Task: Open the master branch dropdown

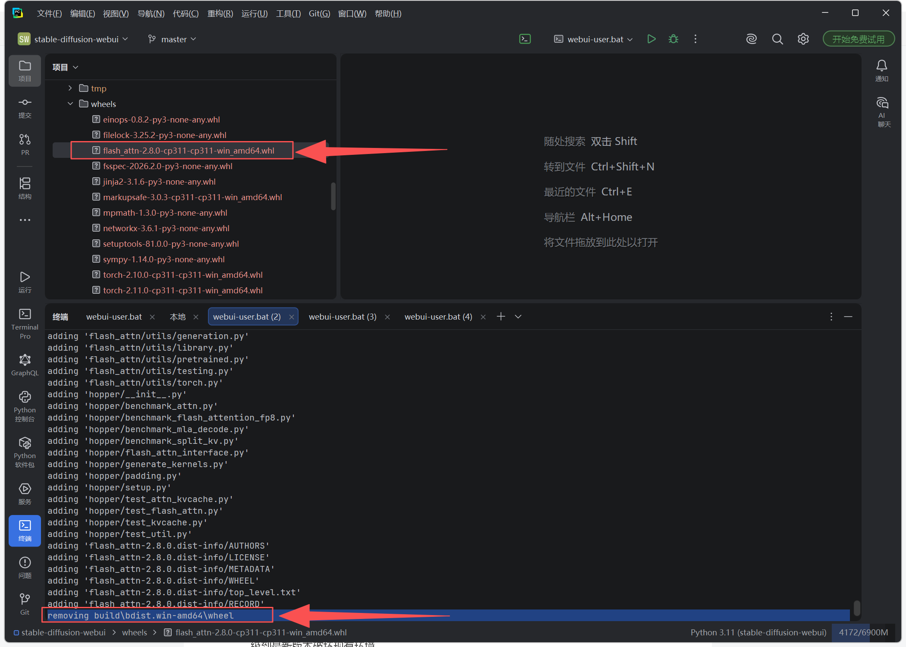Action: click(x=173, y=39)
